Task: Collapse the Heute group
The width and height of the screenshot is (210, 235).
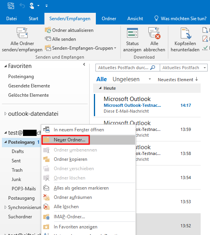Action: [x=100, y=88]
